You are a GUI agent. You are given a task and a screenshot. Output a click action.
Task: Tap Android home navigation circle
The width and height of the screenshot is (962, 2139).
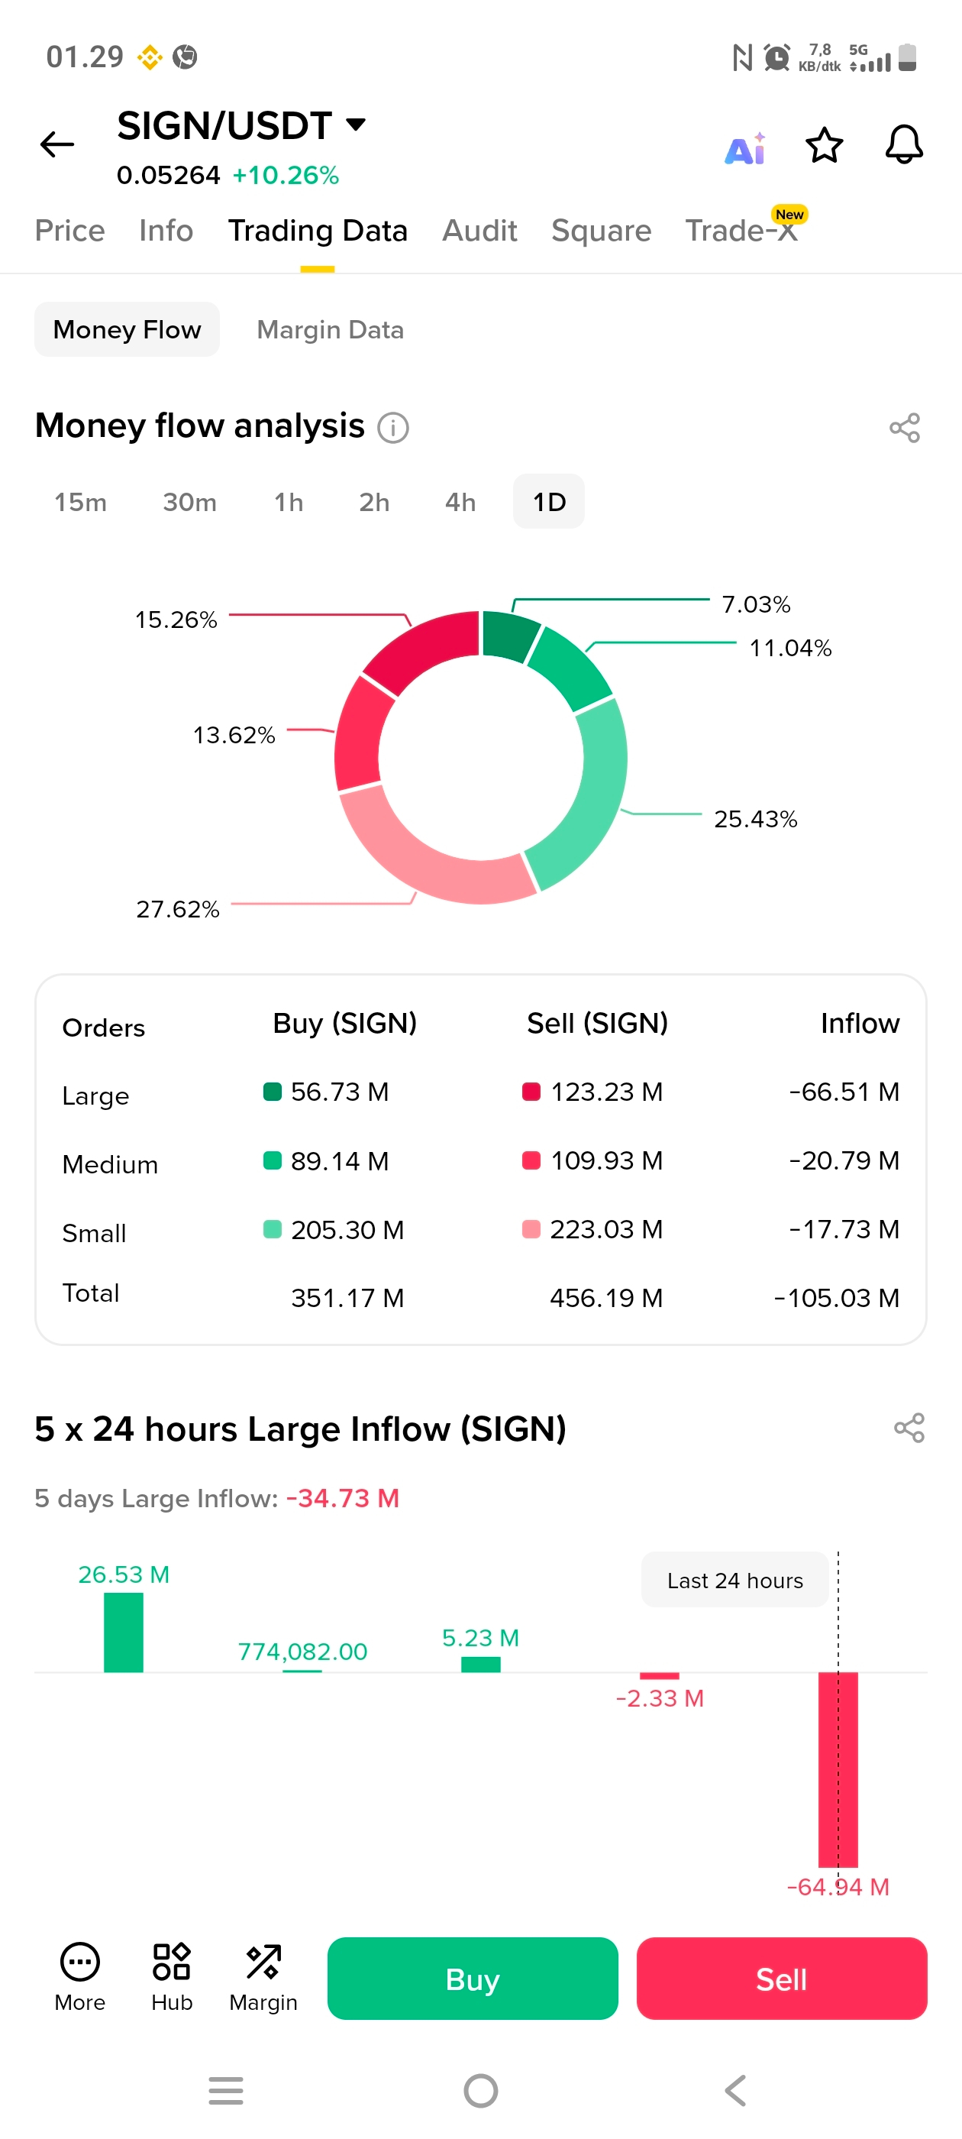click(x=480, y=2090)
